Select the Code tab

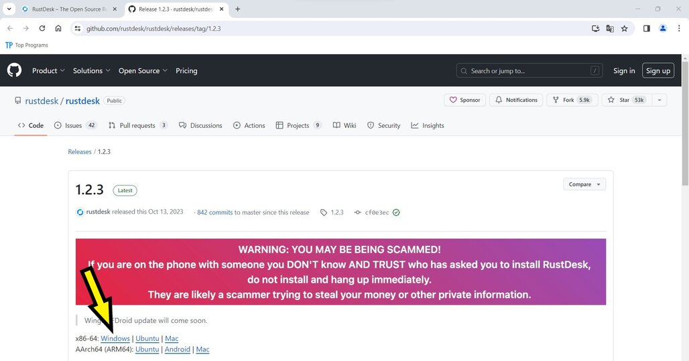point(31,126)
